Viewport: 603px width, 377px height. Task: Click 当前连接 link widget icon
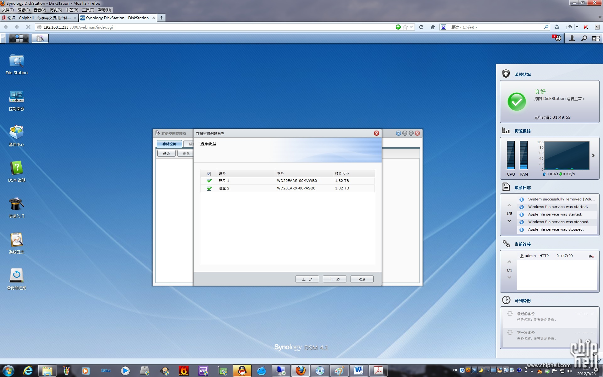click(506, 243)
